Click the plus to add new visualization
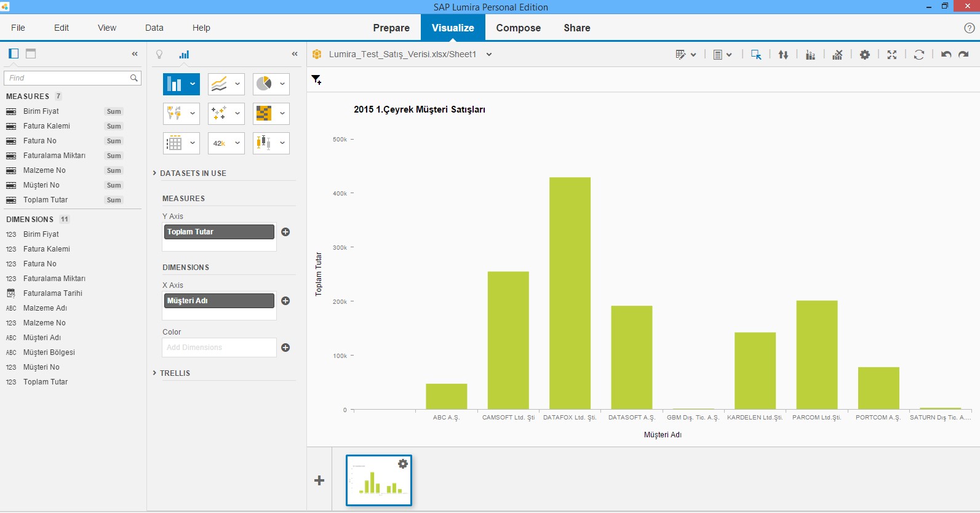 click(319, 480)
